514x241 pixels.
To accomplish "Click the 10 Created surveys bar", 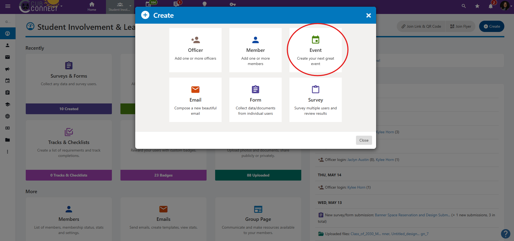I will (x=69, y=109).
